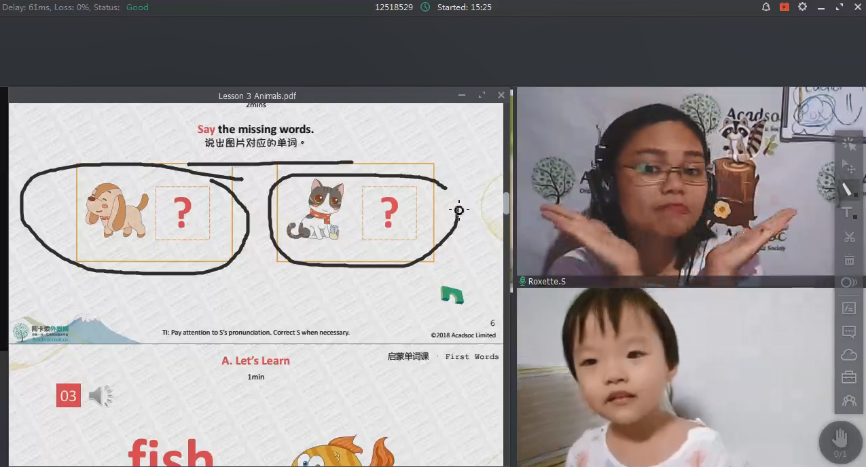Click the red recording indicator

click(784, 7)
